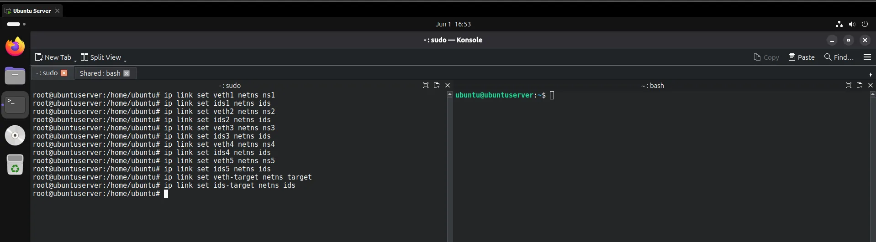
Task: Click the '~ : bash' pane header title
Action: point(653,86)
